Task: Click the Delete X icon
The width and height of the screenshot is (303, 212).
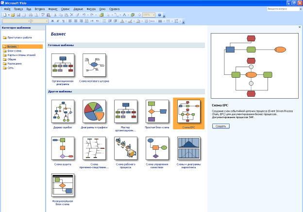Action: pyautogui.click(x=72, y=15)
